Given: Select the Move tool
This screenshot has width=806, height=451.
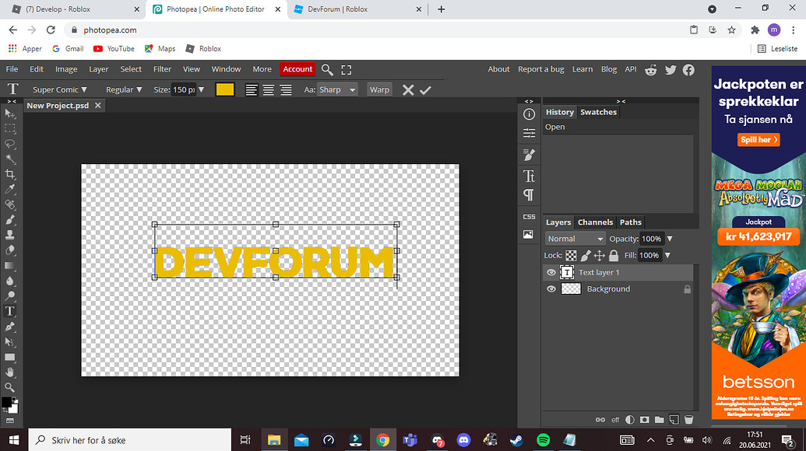Looking at the screenshot, I should [10, 113].
